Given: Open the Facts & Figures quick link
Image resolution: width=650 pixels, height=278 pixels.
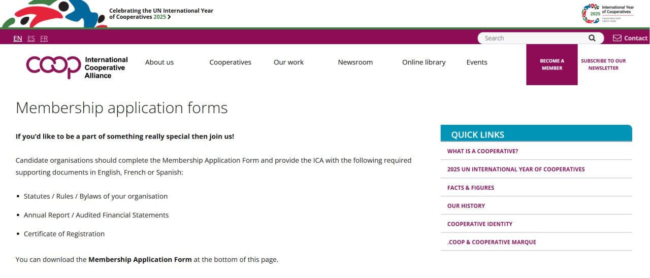Looking at the screenshot, I should (x=470, y=188).
